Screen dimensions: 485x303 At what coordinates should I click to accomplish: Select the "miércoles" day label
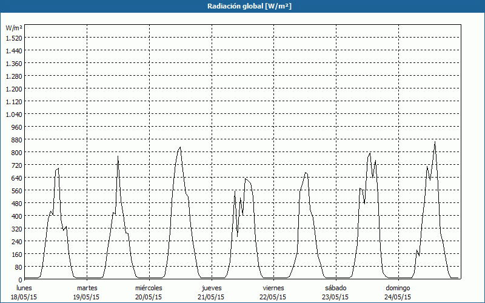click(149, 288)
